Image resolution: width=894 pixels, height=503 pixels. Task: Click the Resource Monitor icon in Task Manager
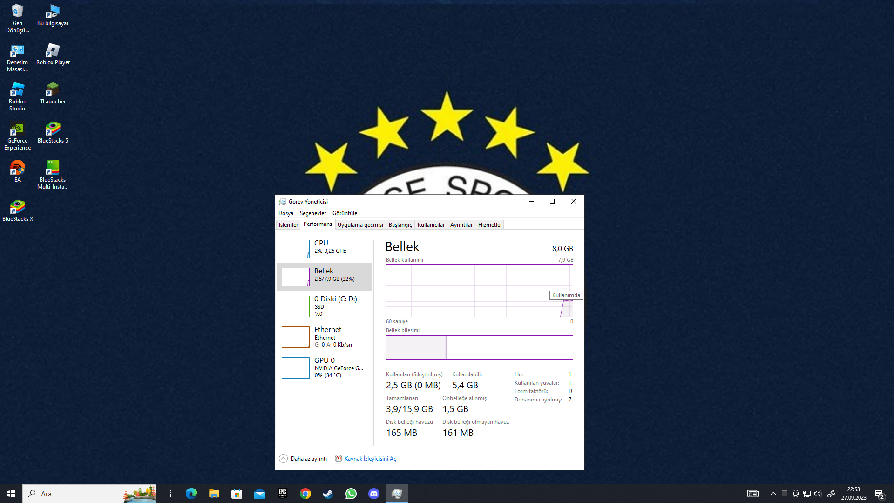(339, 459)
